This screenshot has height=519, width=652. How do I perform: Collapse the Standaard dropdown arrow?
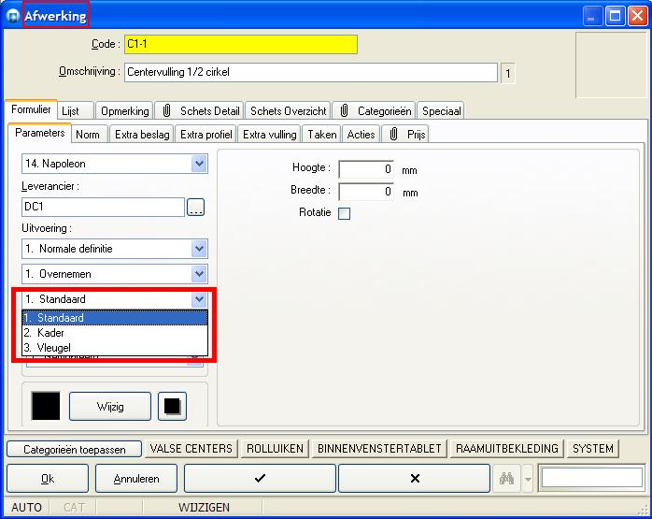[199, 299]
